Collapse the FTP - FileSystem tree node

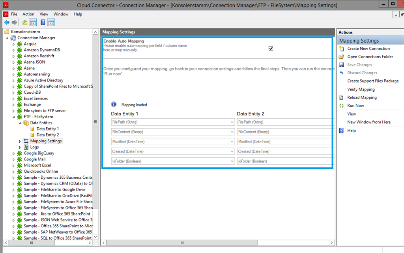[x=13, y=117]
